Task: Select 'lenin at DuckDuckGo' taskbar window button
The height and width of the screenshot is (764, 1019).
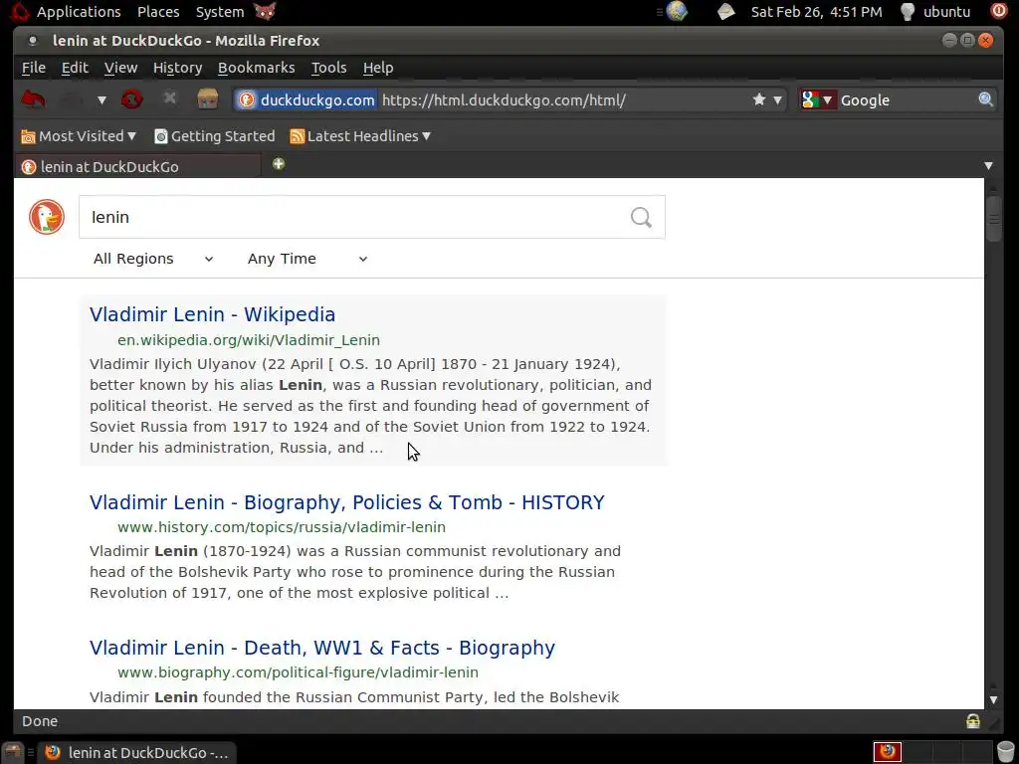Action: (136, 753)
